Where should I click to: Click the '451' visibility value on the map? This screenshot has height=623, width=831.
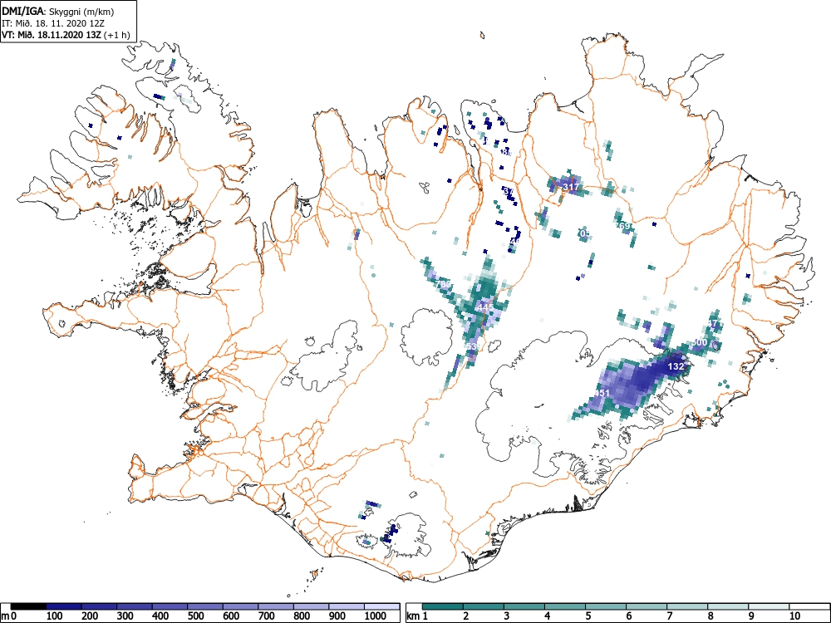click(x=602, y=393)
